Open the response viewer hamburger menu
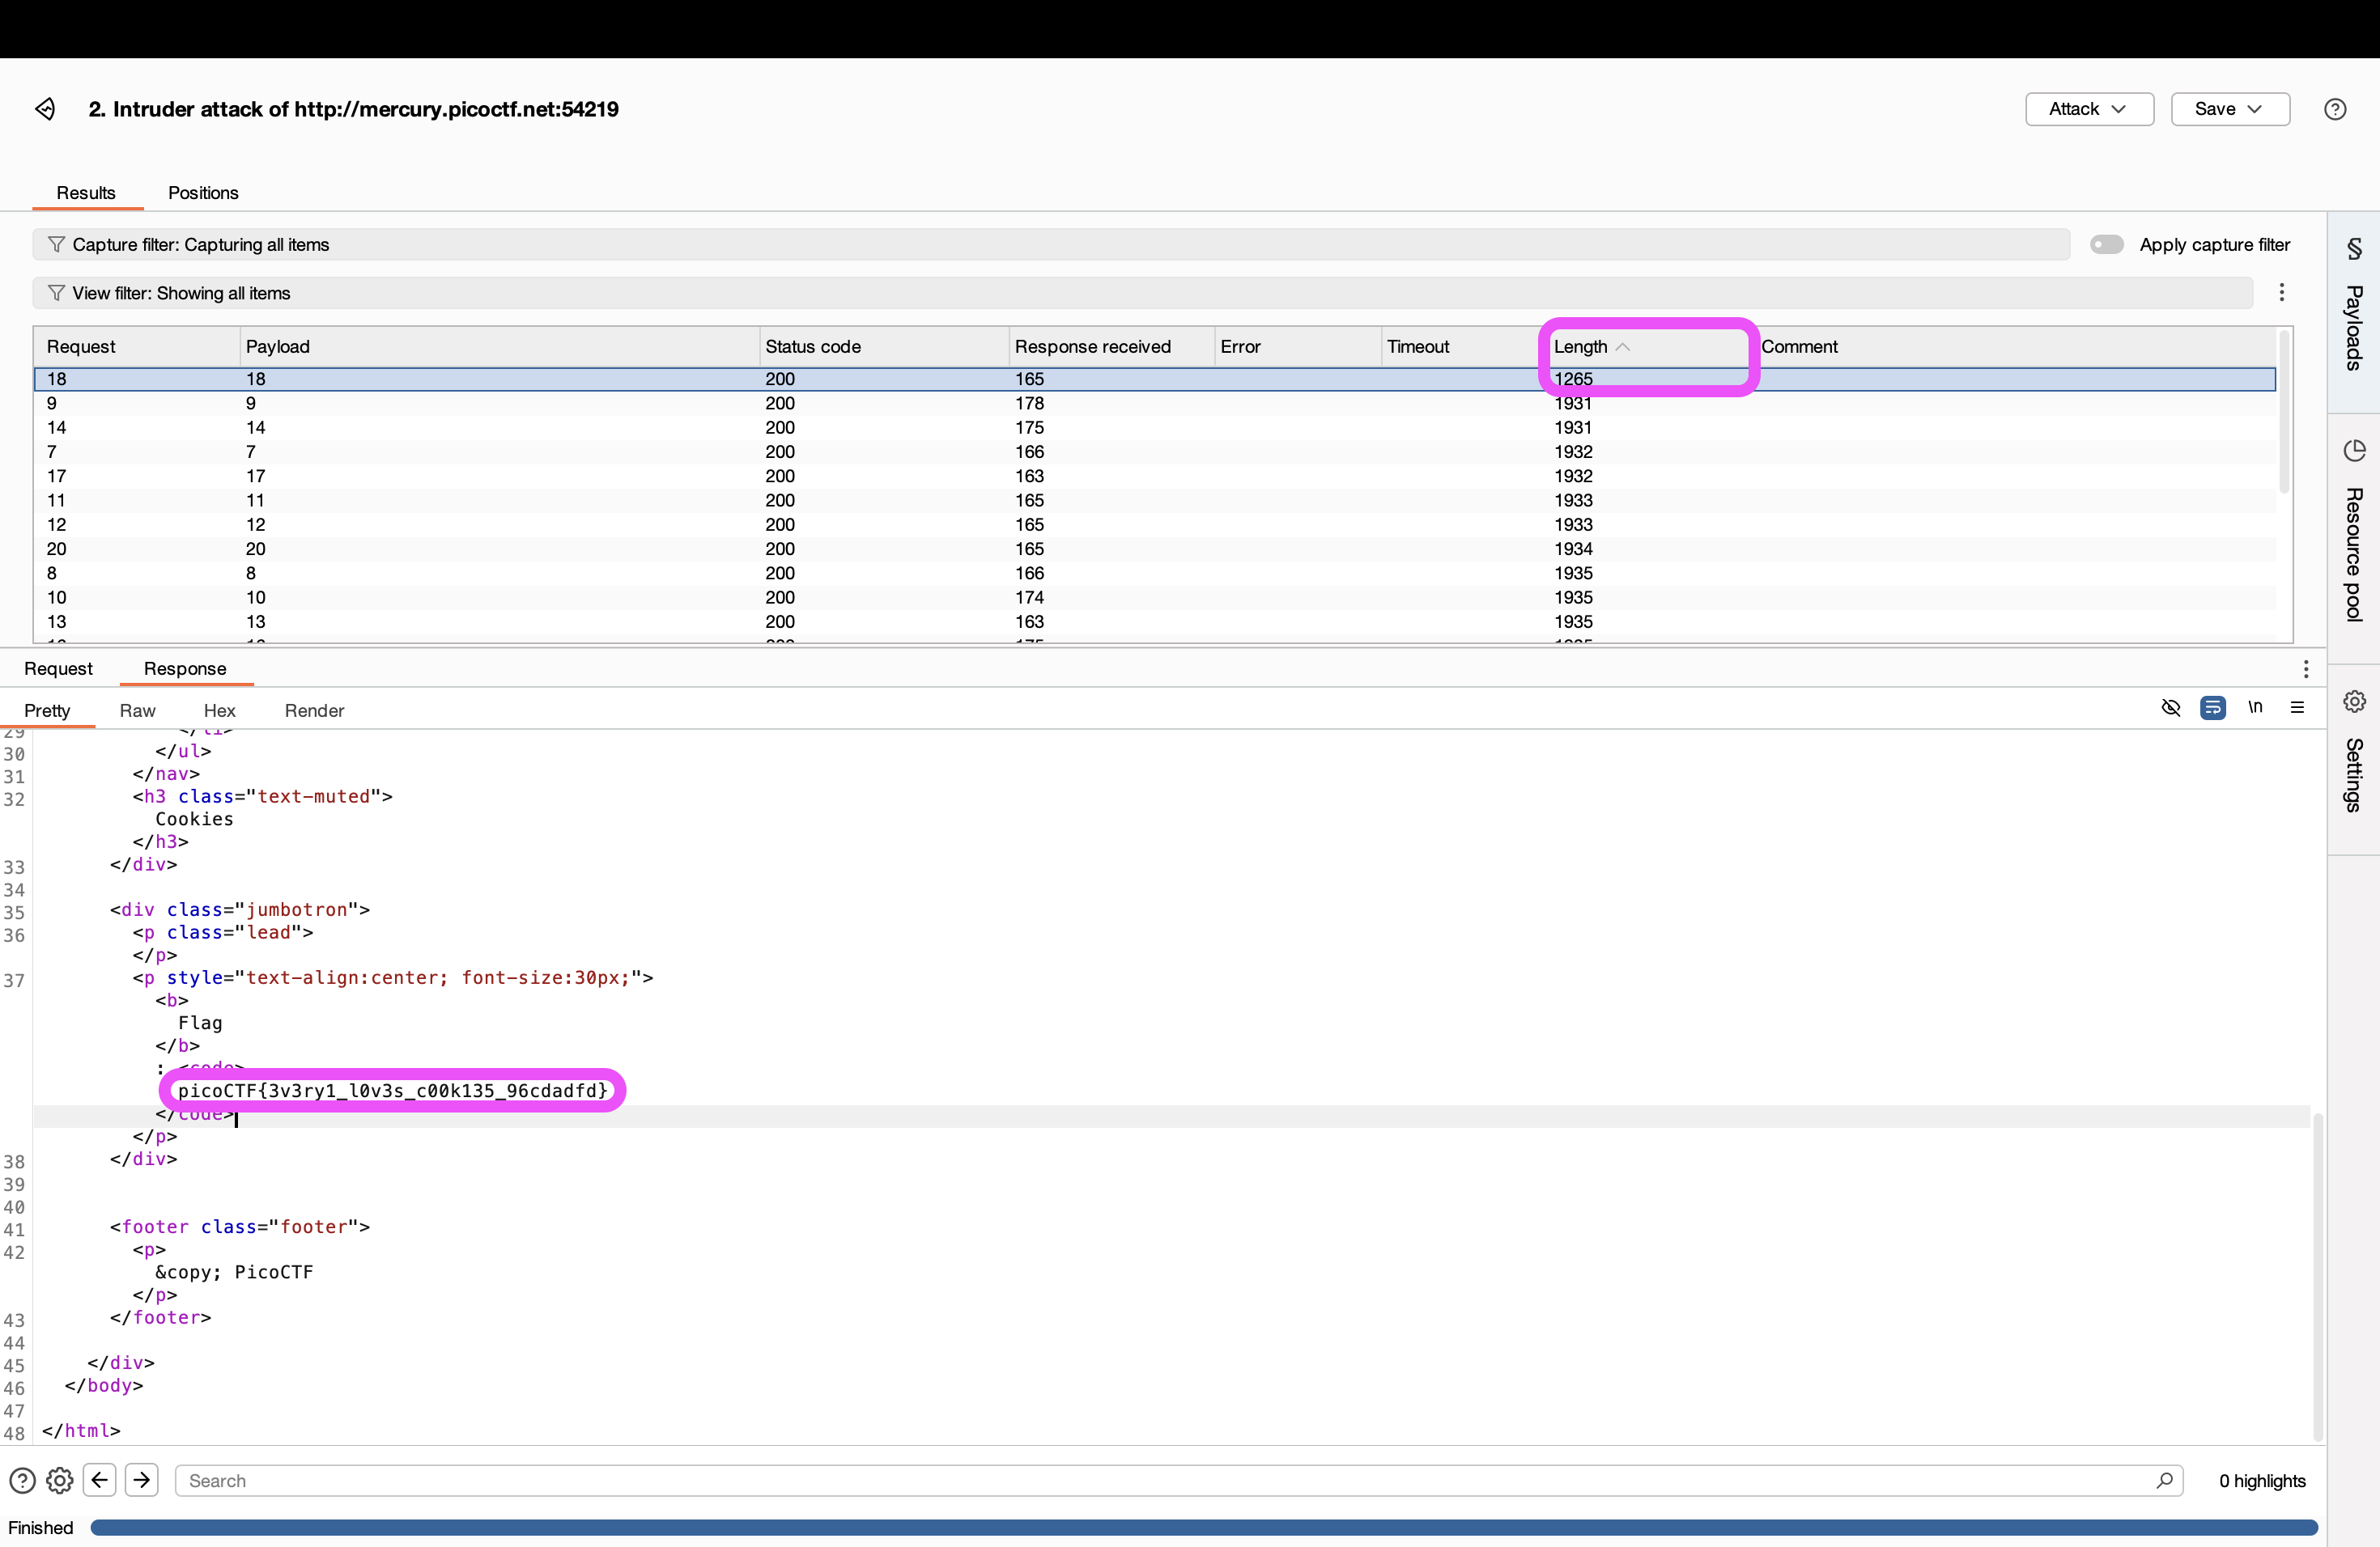This screenshot has height=1547, width=2380. [x=2297, y=707]
